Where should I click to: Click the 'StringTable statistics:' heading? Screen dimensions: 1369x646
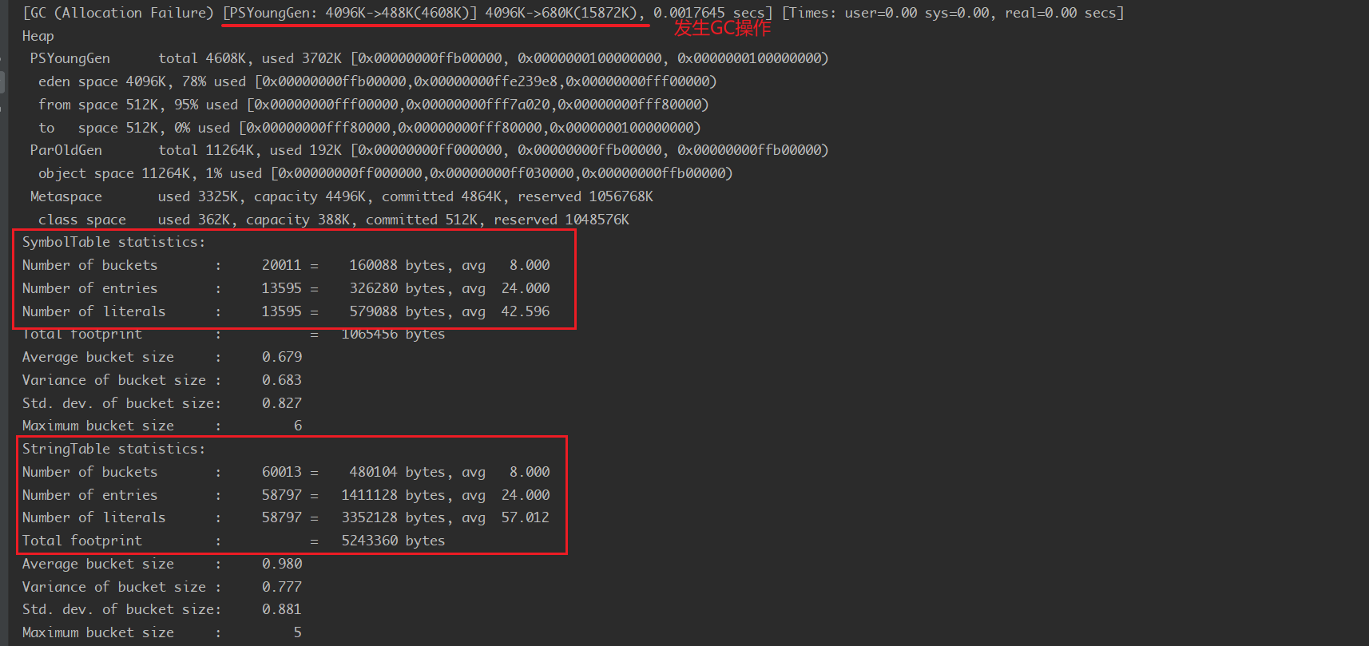click(113, 449)
